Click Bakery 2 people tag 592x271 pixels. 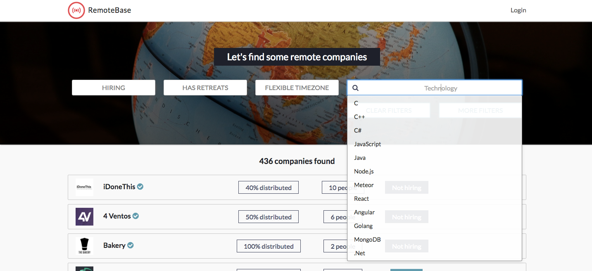[x=342, y=246]
